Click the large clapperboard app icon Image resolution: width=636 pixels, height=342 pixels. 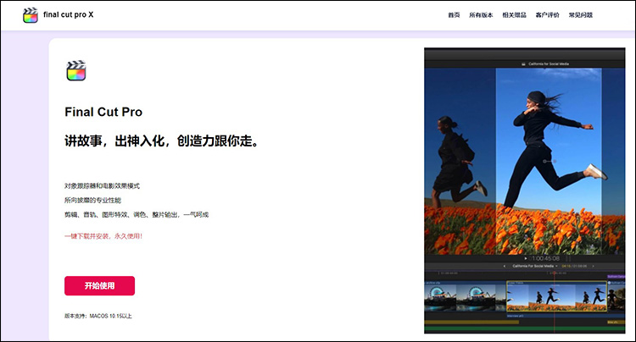[75, 71]
